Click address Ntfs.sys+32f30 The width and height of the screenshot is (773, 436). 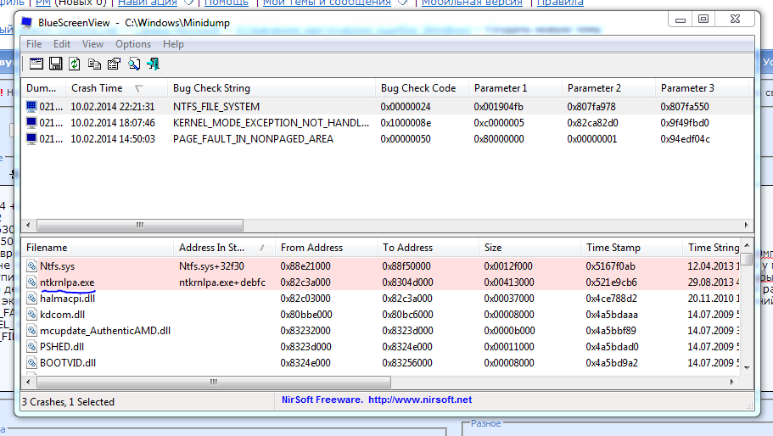[x=211, y=266]
